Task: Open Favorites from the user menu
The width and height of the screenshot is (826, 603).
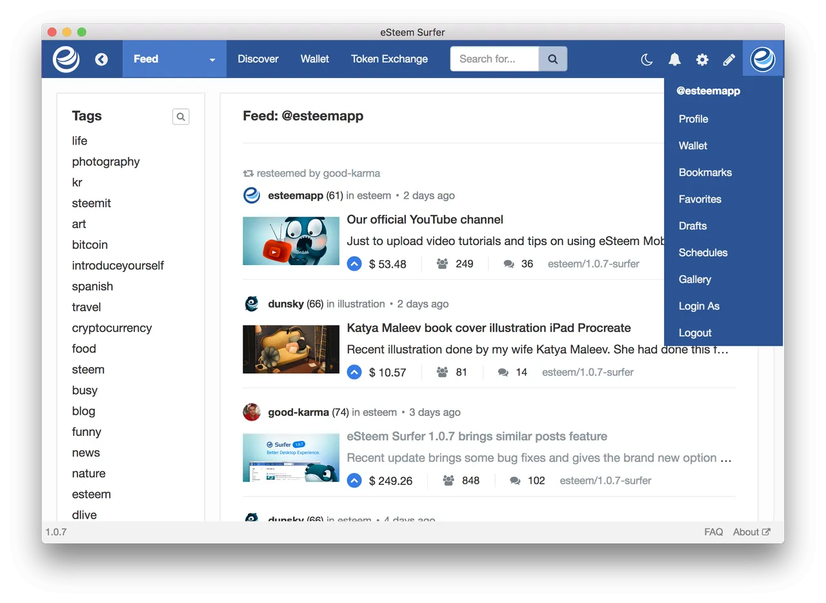Action: [x=700, y=199]
